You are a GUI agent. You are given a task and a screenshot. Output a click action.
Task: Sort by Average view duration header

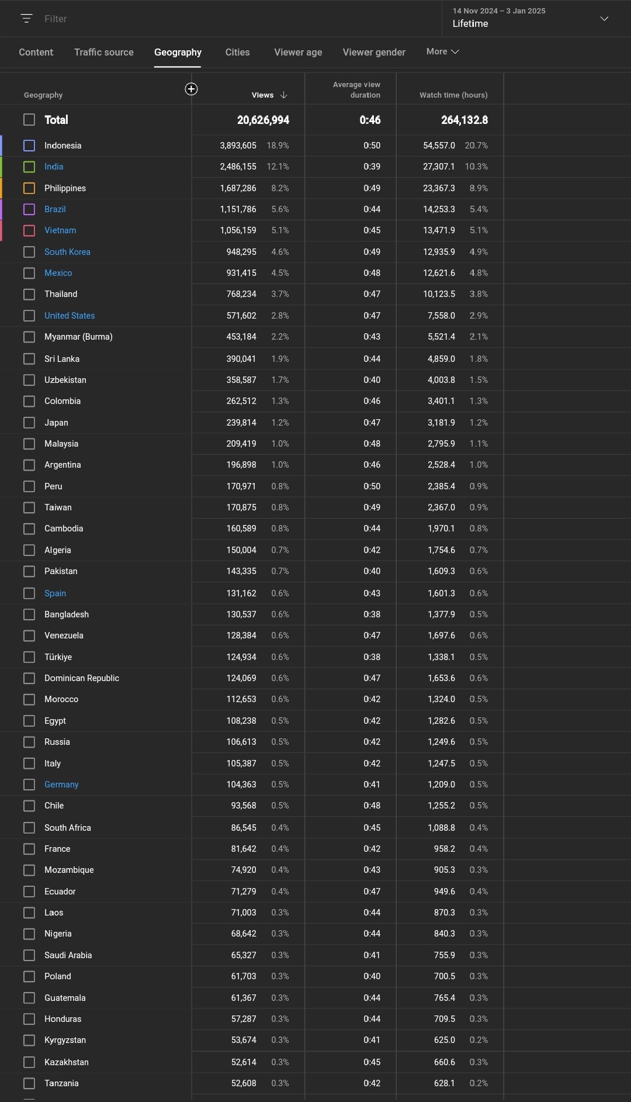click(356, 89)
